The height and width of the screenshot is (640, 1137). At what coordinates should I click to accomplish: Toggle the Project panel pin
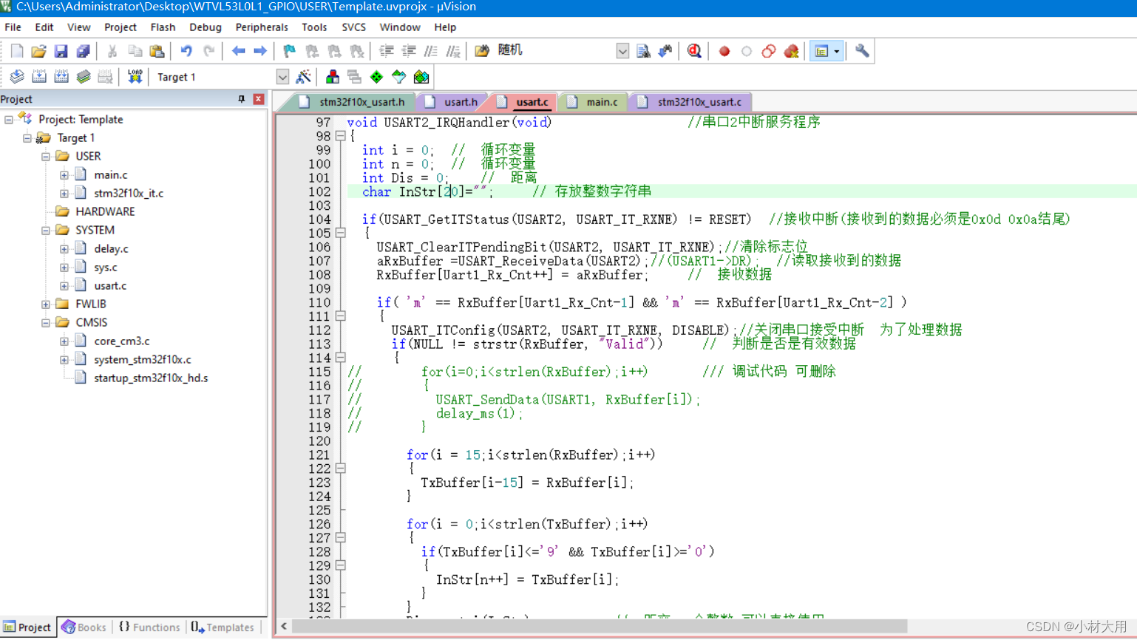click(241, 99)
